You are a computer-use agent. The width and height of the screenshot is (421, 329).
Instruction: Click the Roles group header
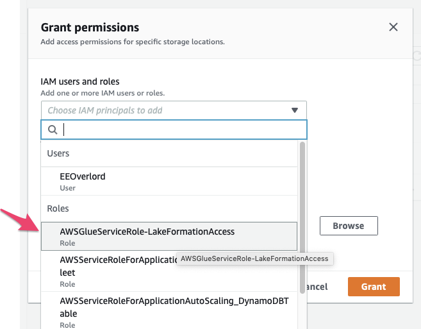click(x=58, y=208)
